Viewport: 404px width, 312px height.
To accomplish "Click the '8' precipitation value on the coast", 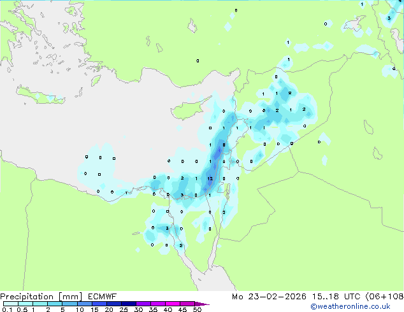I will (x=224, y=145).
